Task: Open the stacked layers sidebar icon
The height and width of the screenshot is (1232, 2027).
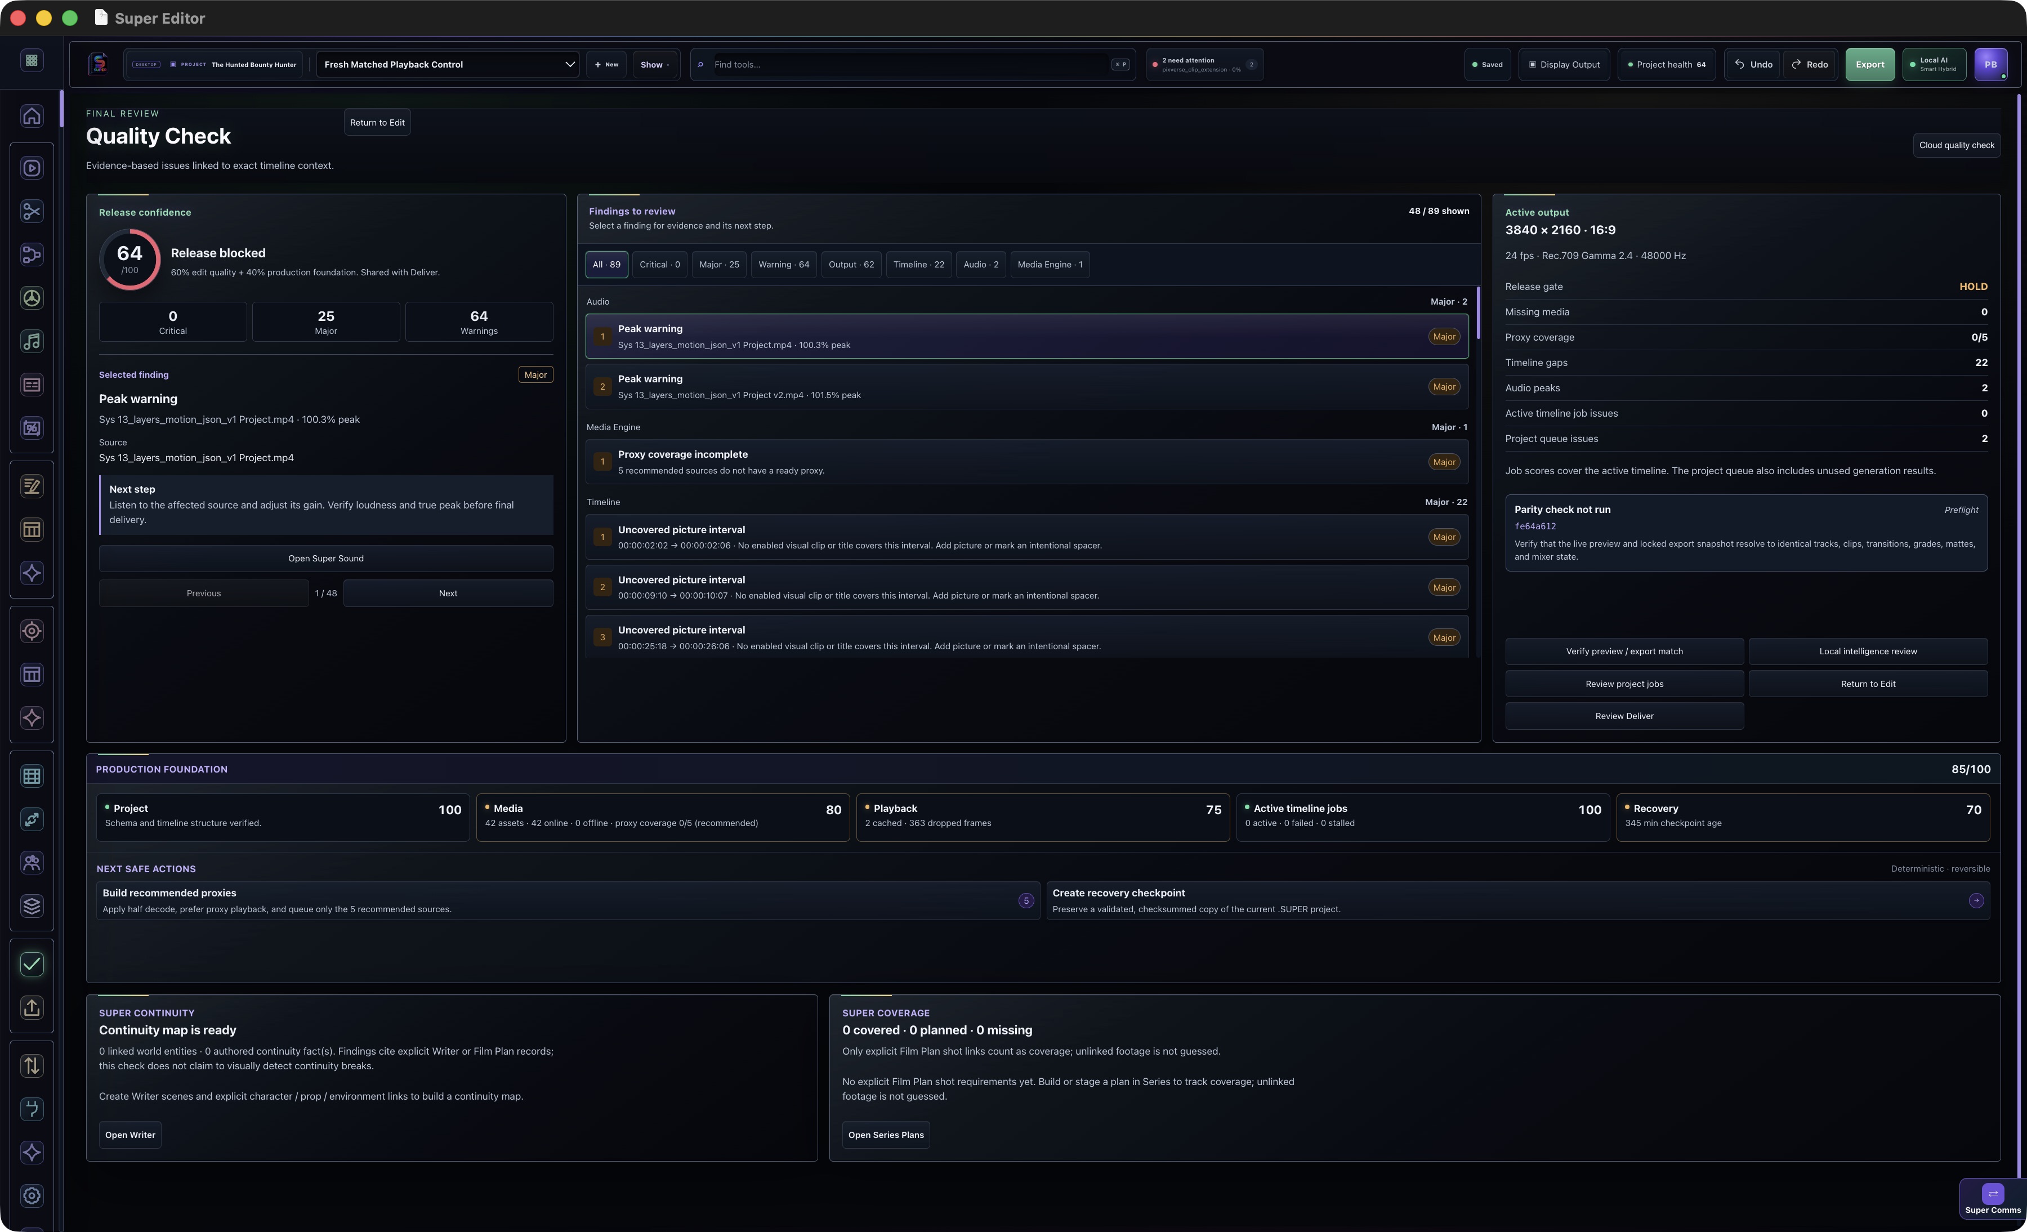Action: coord(32,905)
